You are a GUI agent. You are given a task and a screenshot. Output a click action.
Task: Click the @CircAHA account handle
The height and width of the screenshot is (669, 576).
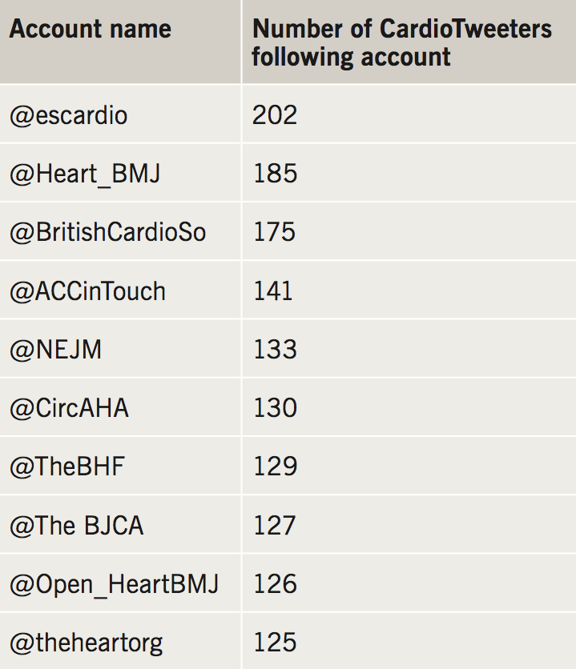tap(69, 408)
